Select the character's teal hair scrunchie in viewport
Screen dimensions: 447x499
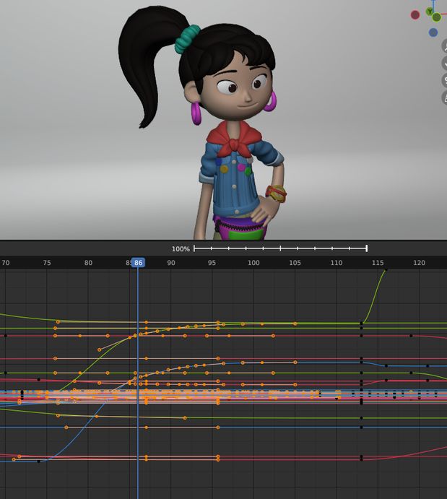pyautogui.click(x=187, y=38)
